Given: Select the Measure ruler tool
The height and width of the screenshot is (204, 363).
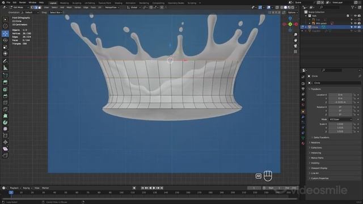Looking at the screenshot, I should [5, 68].
